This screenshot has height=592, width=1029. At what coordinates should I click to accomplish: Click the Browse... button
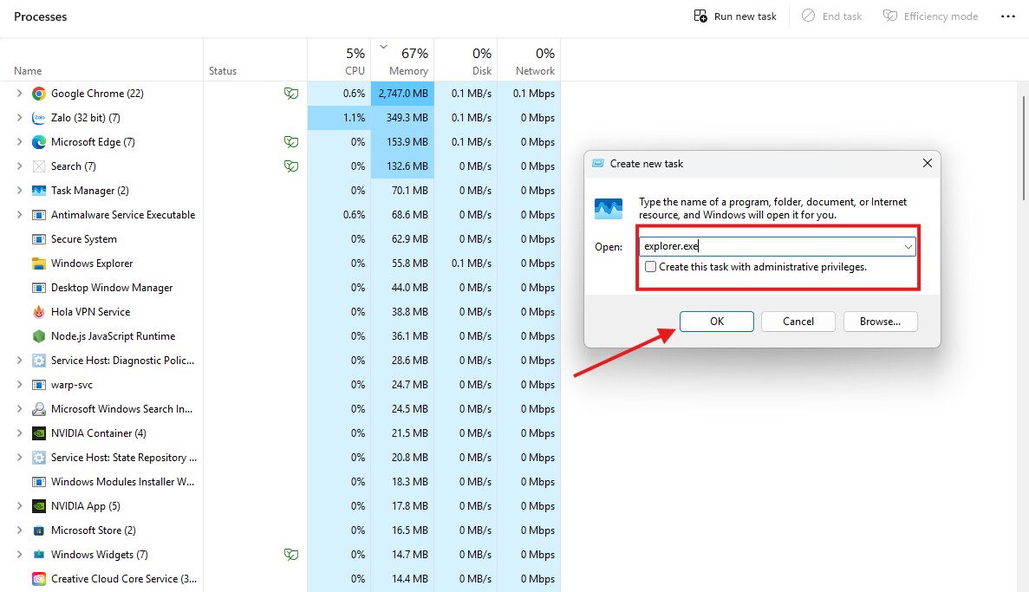click(880, 322)
